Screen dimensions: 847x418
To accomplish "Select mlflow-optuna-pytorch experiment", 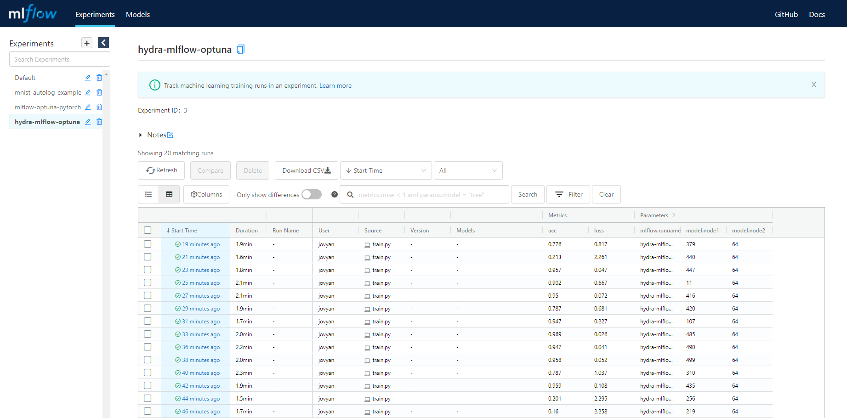I will [x=48, y=107].
